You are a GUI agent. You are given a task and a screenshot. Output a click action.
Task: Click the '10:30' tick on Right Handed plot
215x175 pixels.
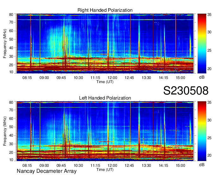[x=78, y=78]
